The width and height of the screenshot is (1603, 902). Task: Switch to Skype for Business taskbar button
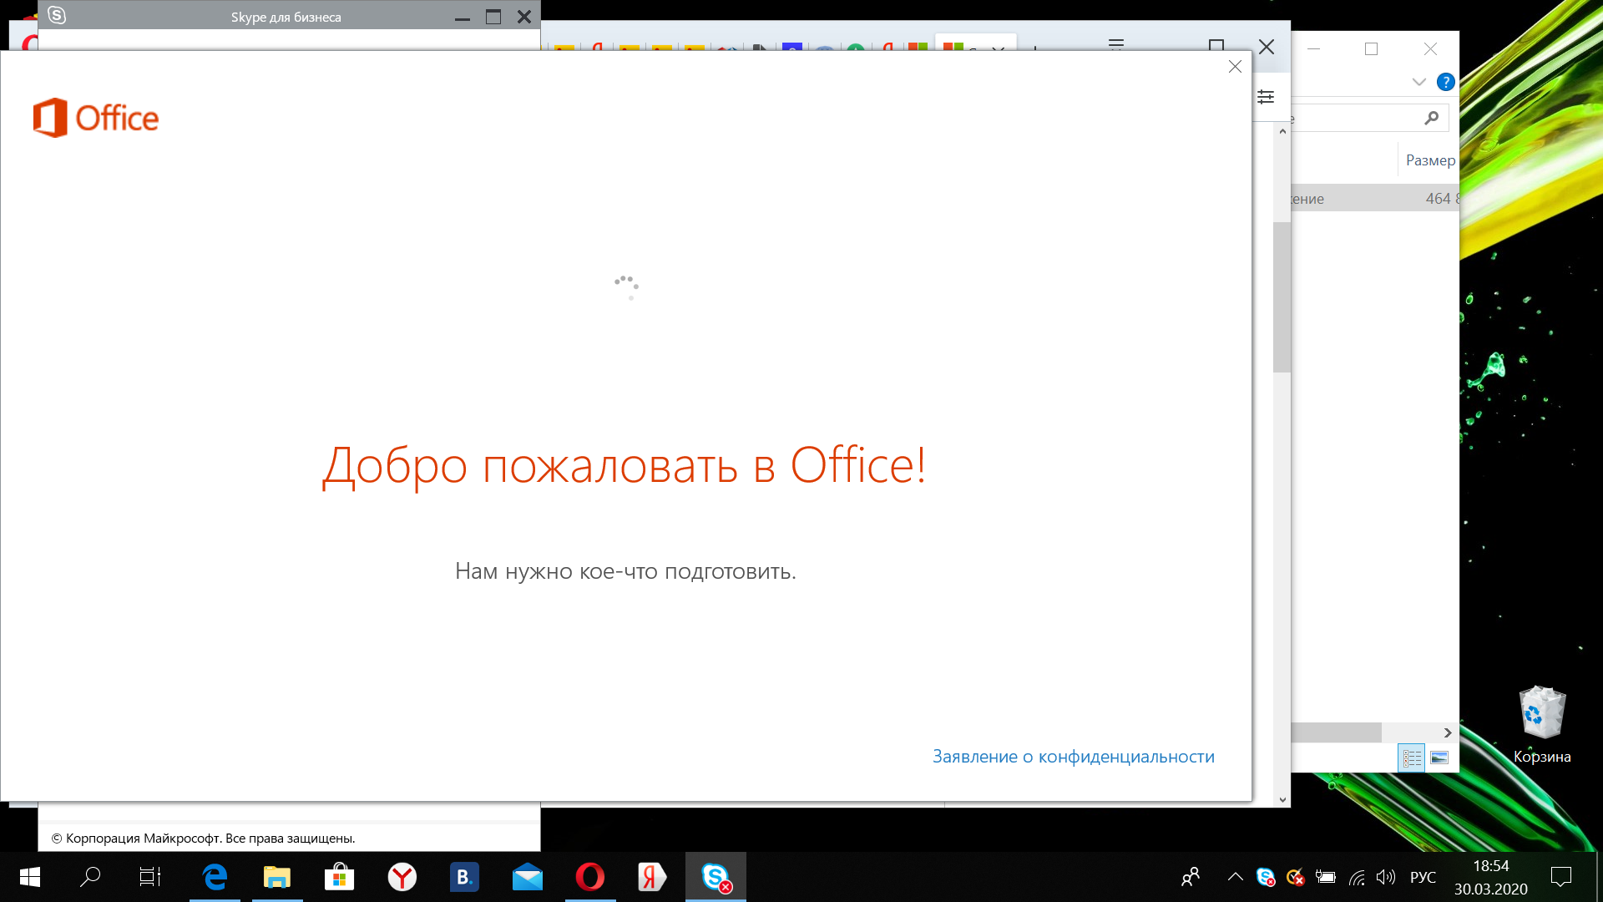tap(716, 877)
